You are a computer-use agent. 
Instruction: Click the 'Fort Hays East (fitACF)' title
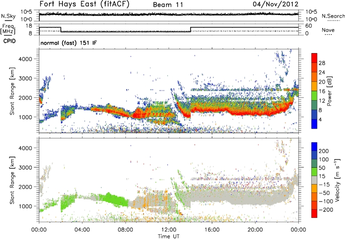[x=84, y=4]
